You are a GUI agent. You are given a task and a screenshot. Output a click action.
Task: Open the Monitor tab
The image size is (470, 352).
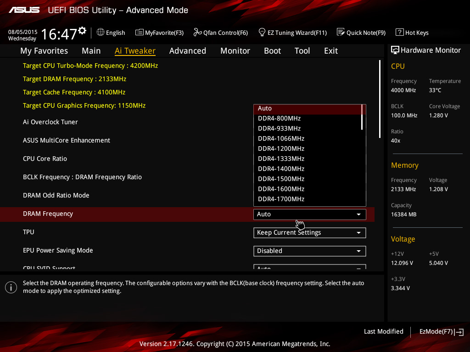tap(235, 51)
